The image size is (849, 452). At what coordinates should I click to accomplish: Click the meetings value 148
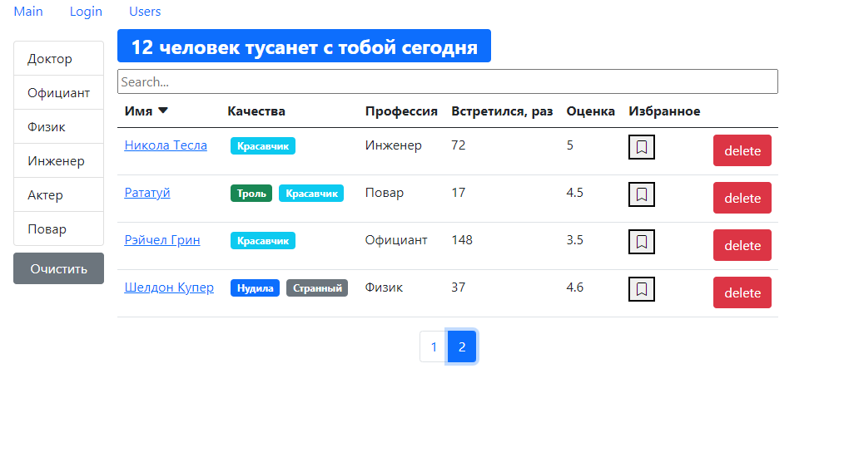coord(462,240)
